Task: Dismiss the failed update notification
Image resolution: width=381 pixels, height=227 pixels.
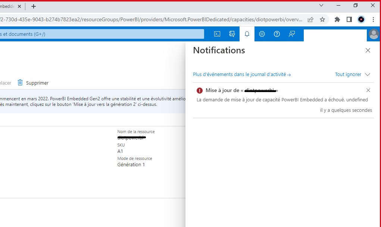Action: coord(368,90)
